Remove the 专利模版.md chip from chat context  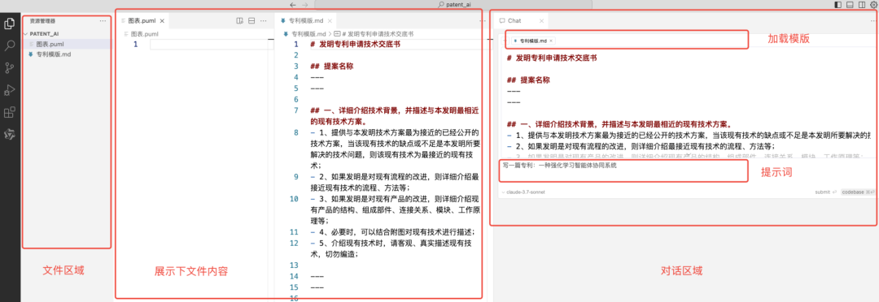(x=551, y=41)
